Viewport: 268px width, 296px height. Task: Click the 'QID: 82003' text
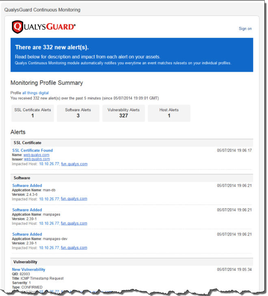point(21,274)
